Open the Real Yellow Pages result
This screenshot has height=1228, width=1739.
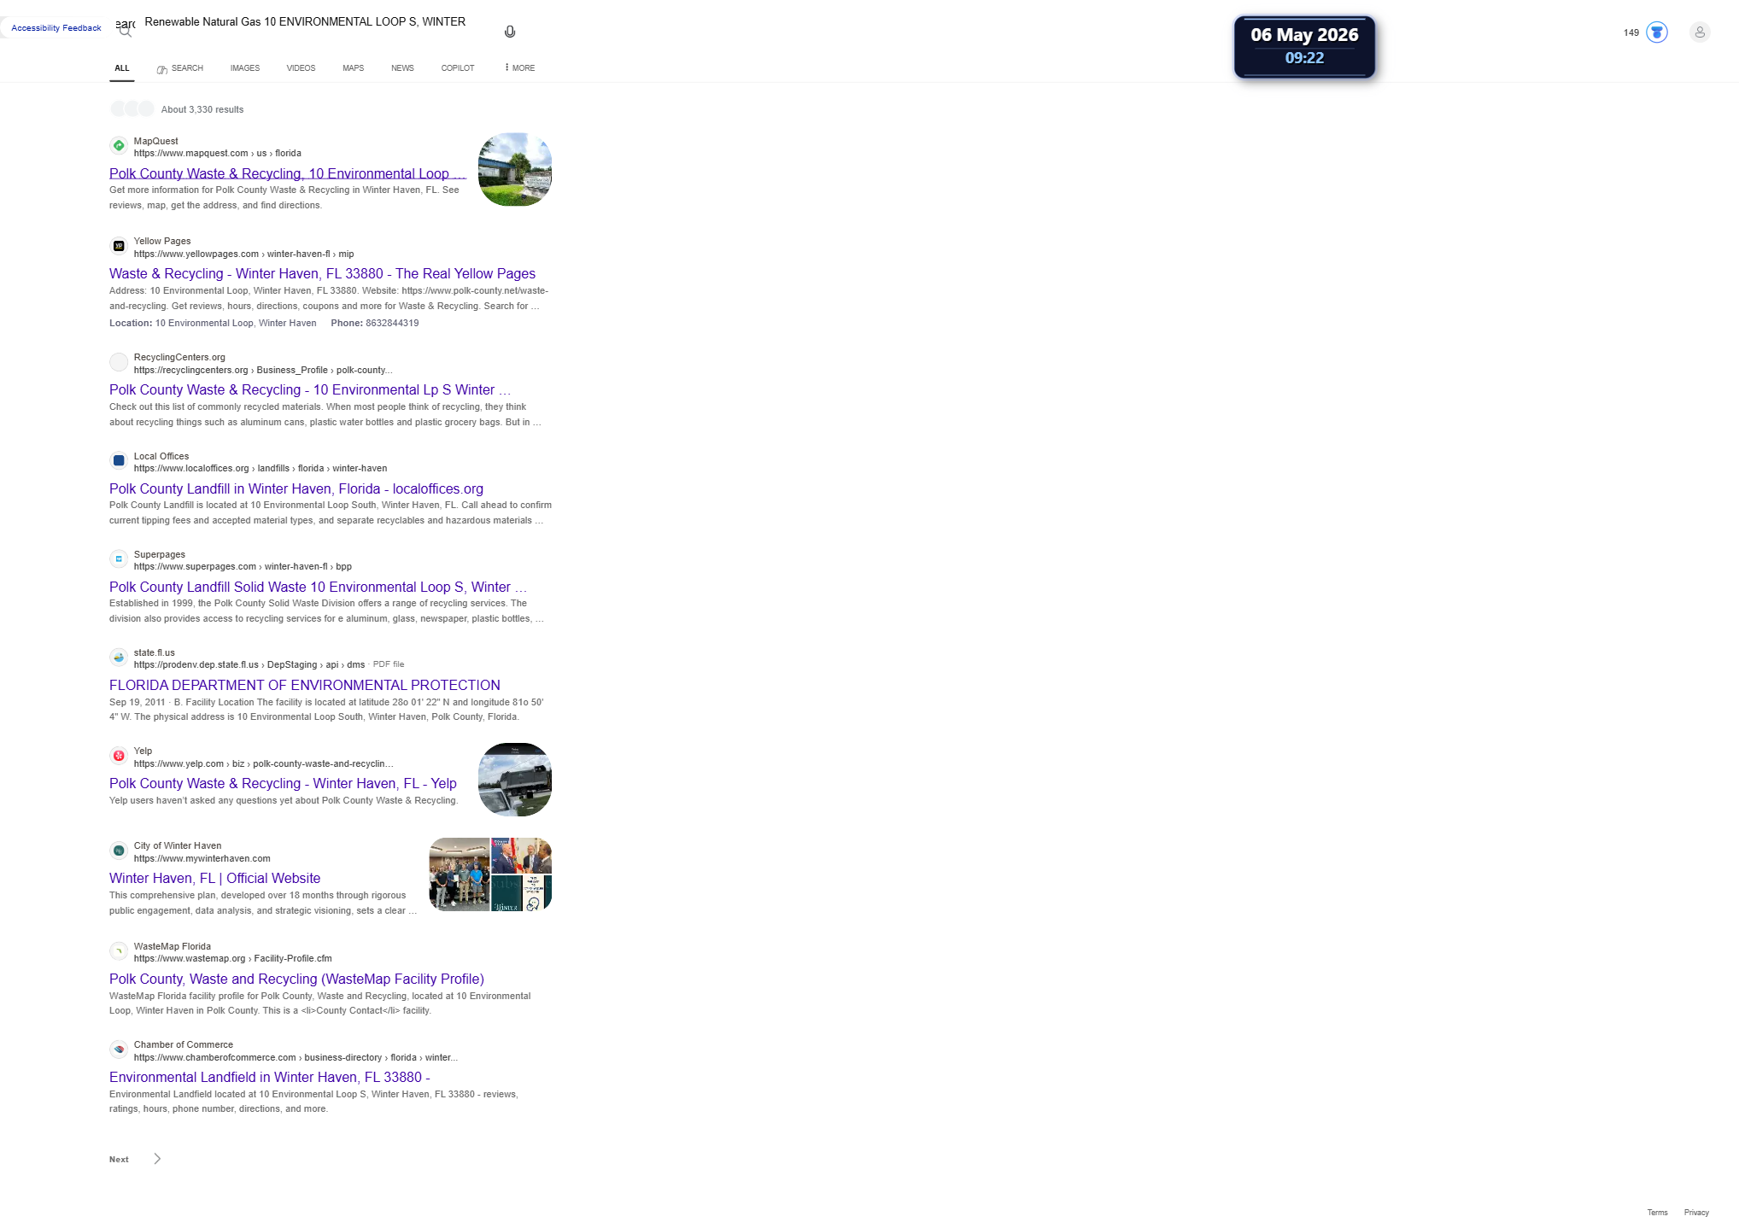coord(322,273)
